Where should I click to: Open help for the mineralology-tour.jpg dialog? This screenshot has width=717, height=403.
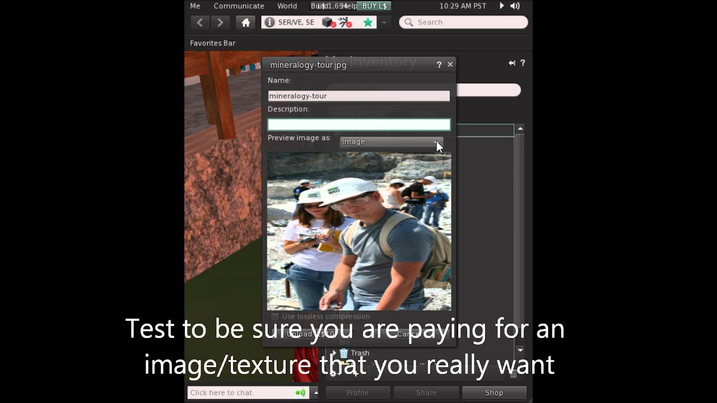tap(439, 65)
